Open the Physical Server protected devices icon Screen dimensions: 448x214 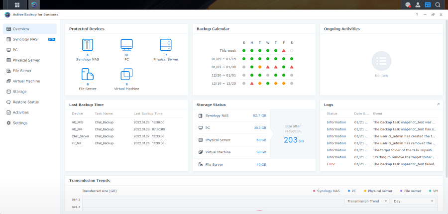click(166, 45)
